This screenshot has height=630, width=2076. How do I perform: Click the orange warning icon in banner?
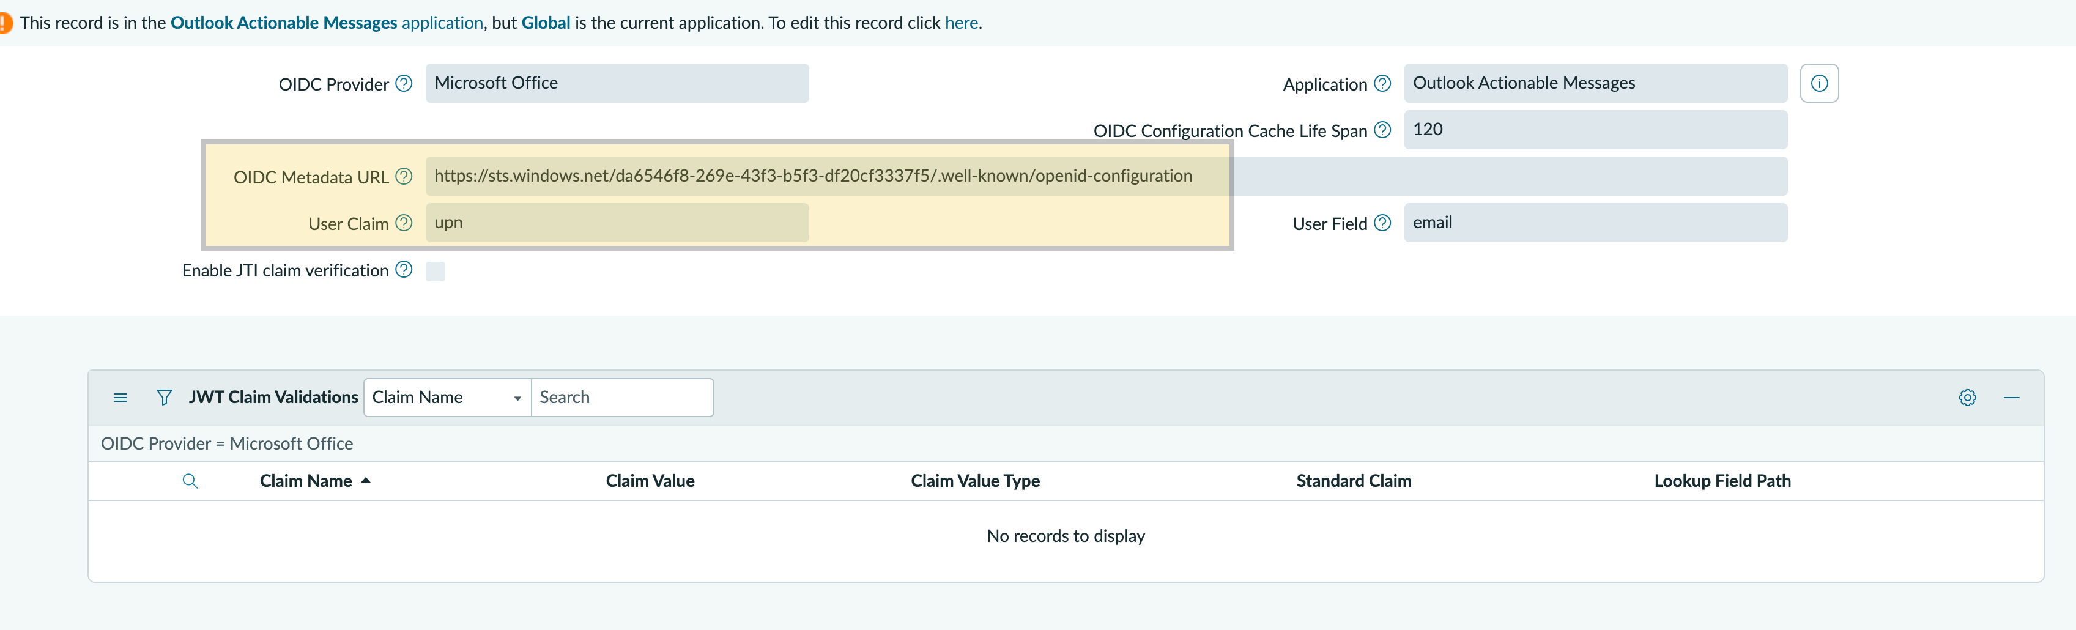(x=5, y=23)
